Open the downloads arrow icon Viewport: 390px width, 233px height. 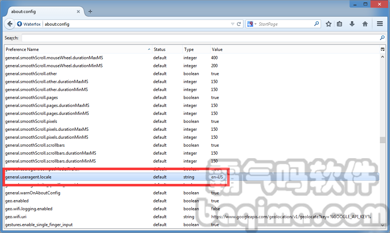352,24
